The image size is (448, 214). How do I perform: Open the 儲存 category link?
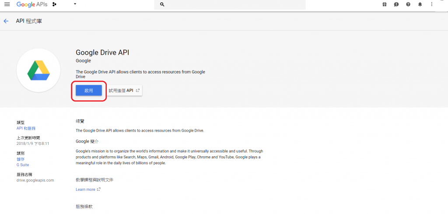[21, 159]
